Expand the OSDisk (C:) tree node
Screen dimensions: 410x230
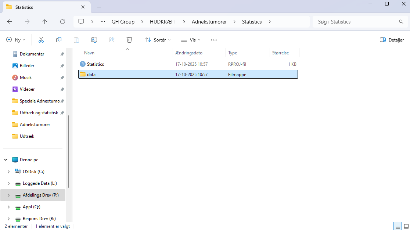9,172
